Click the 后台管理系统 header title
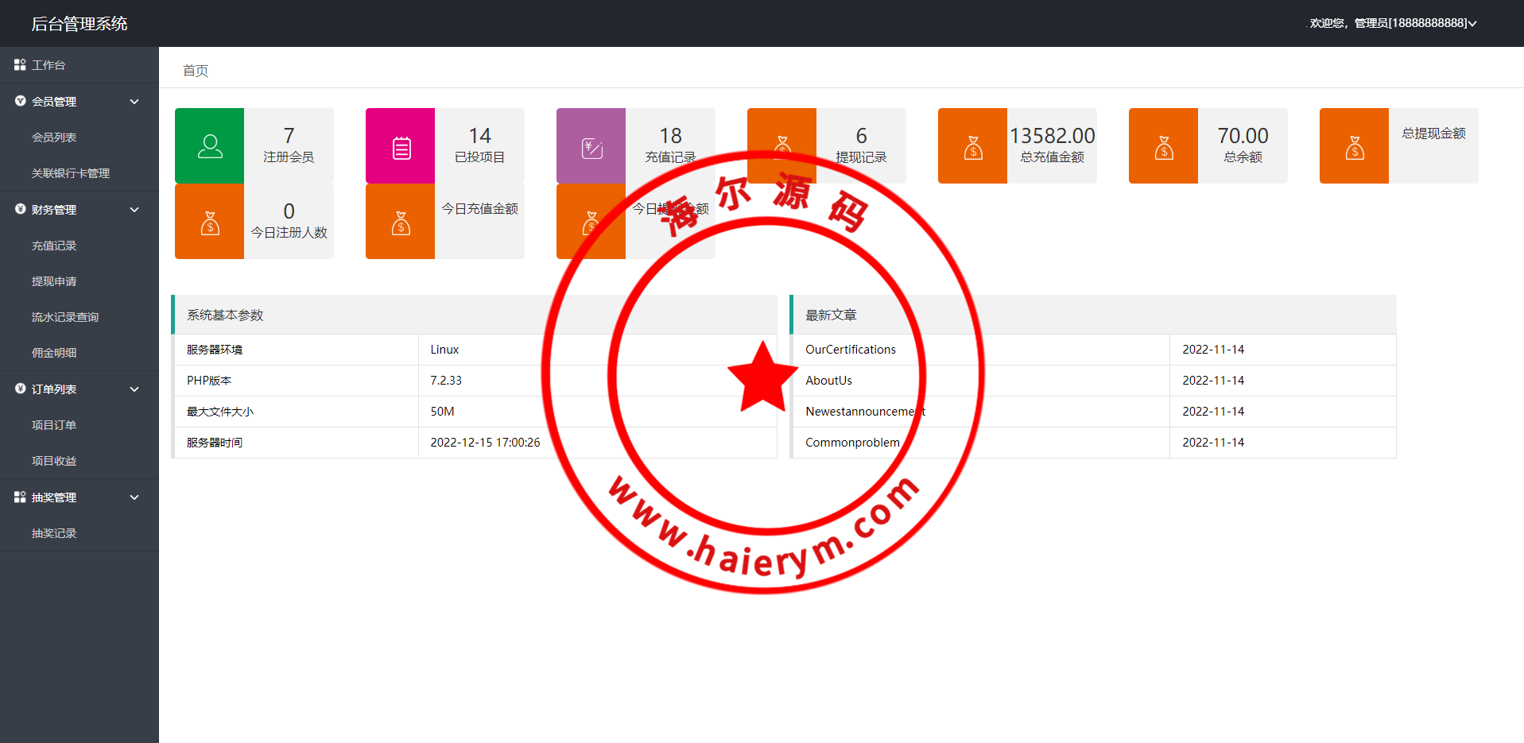 pos(79,24)
